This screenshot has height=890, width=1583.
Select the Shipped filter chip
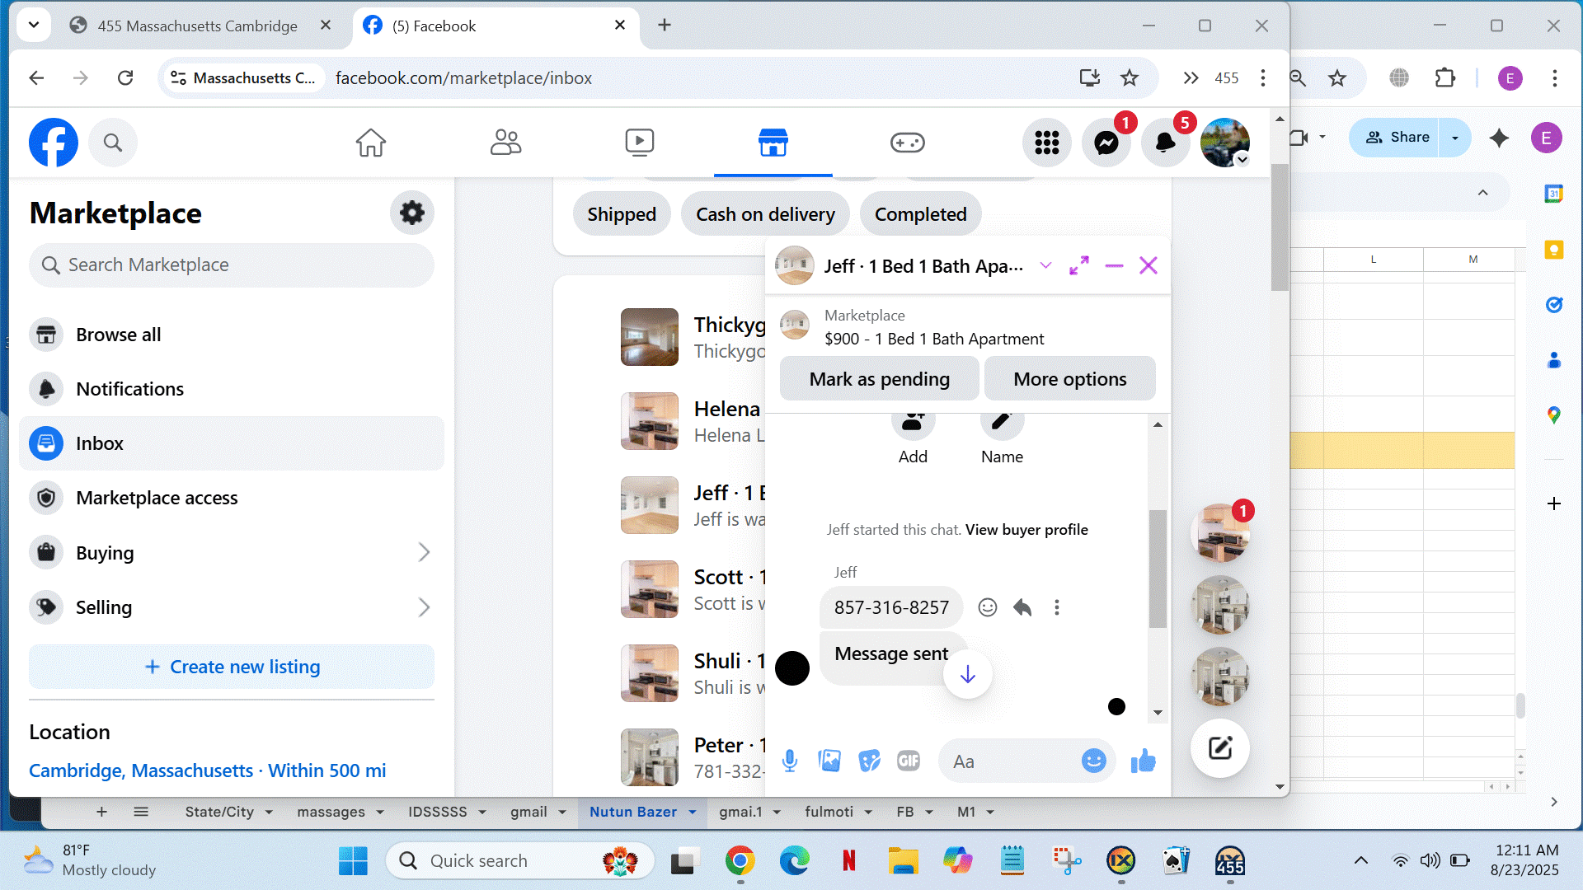[622, 214]
